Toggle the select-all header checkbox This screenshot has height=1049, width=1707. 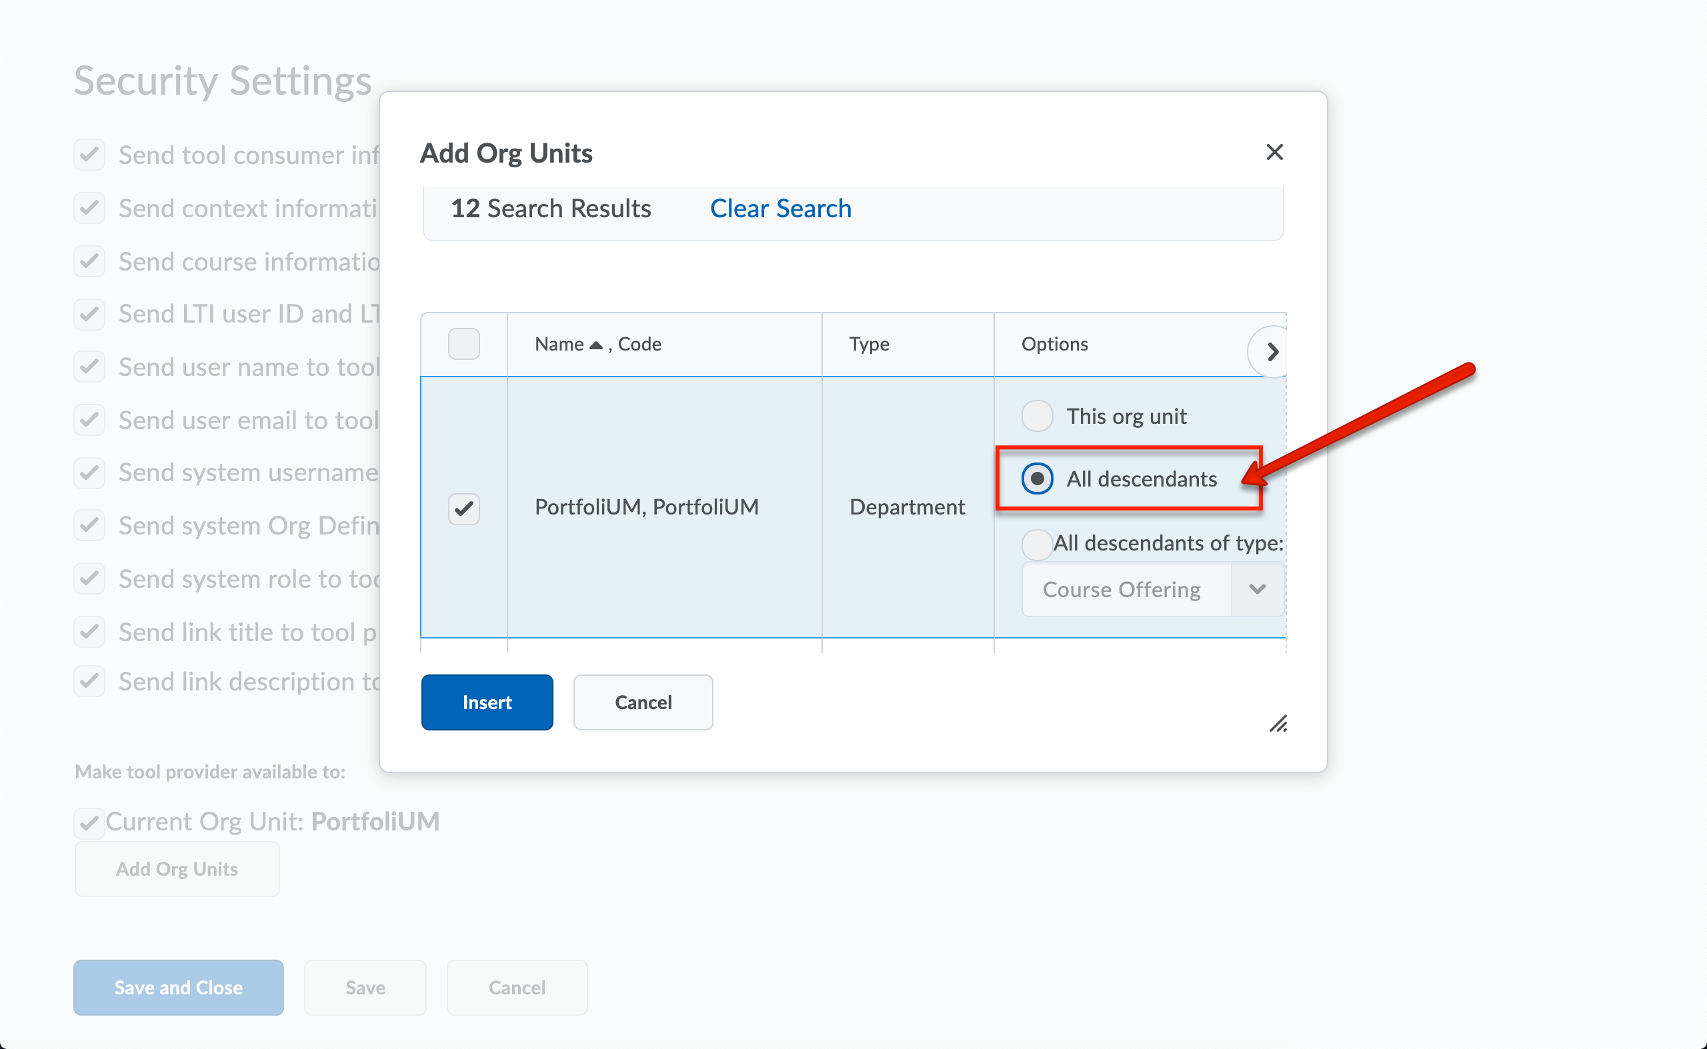(x=463, y=344)
